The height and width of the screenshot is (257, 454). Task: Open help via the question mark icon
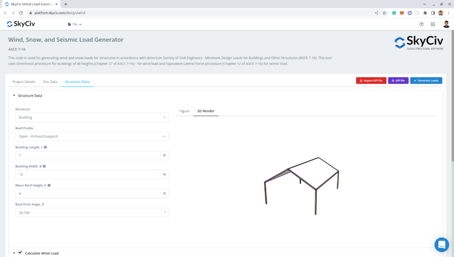pos(421,24)
